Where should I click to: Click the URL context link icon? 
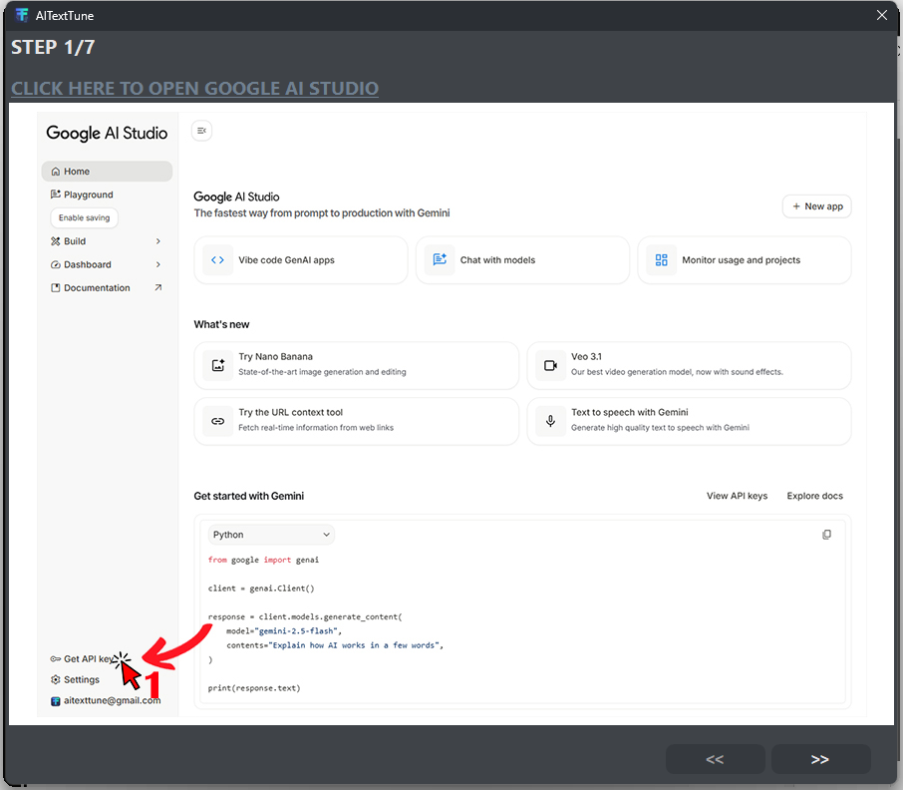pyautogui.click(x=217, y=421)
